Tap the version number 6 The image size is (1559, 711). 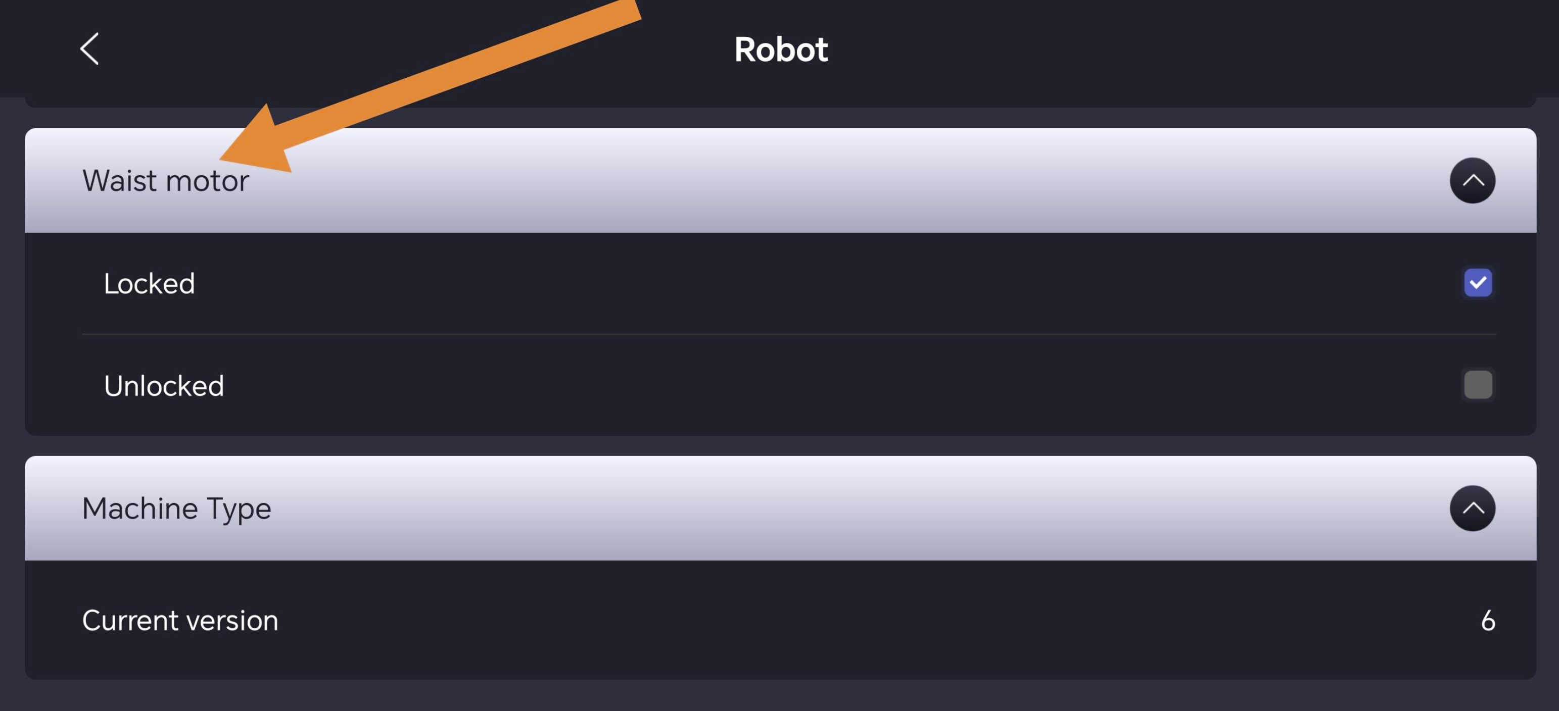pos(1488,620)
